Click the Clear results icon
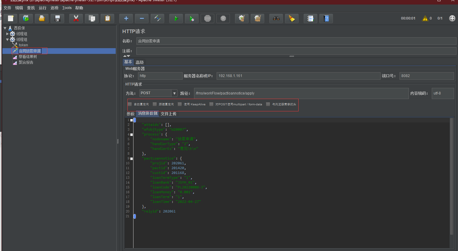The image size is (458, 251). point(242,18)
